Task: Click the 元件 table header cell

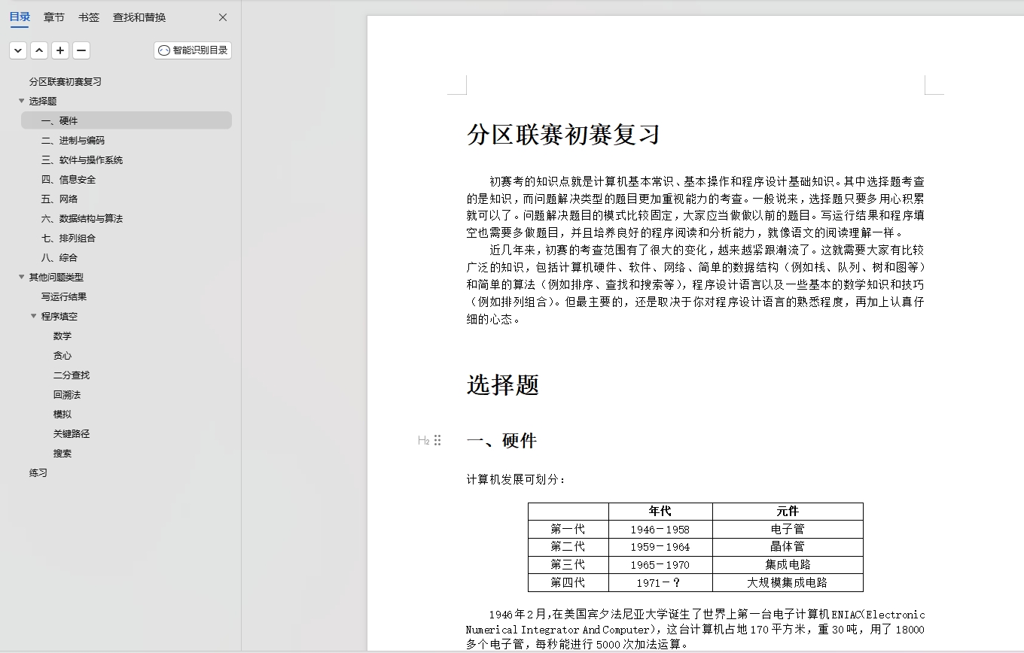Action: point(788,512)
